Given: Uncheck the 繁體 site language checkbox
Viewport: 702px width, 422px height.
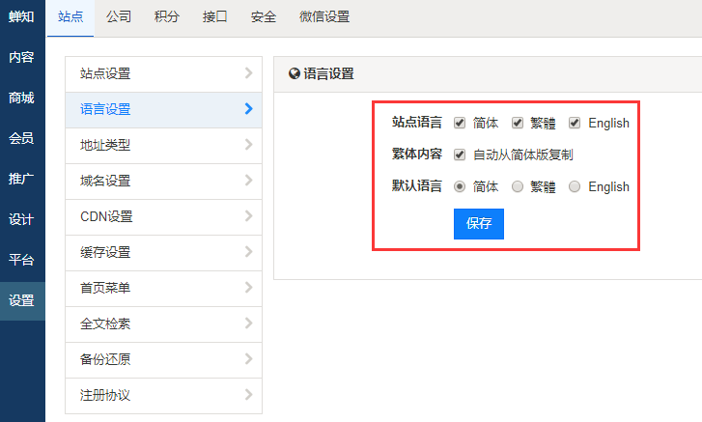Looking at the screenshot, I should coord(518,123).
